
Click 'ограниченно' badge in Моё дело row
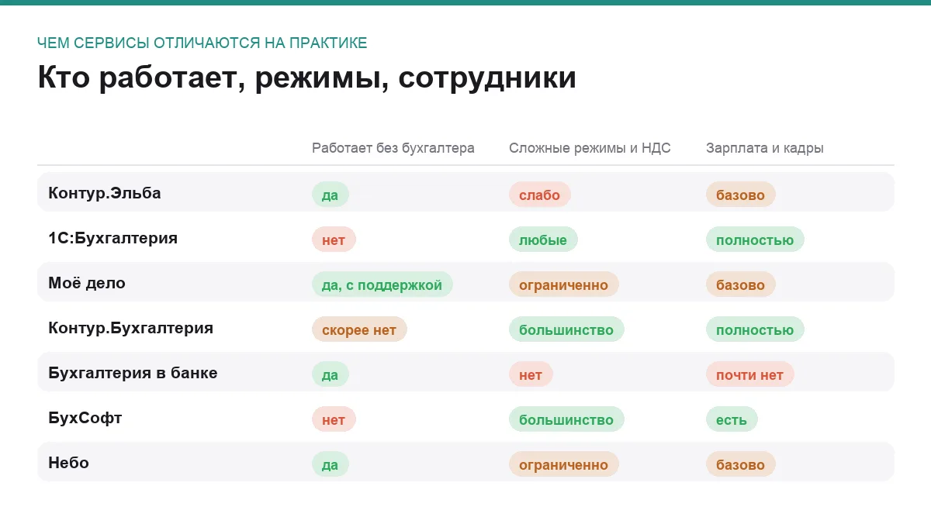564,284
